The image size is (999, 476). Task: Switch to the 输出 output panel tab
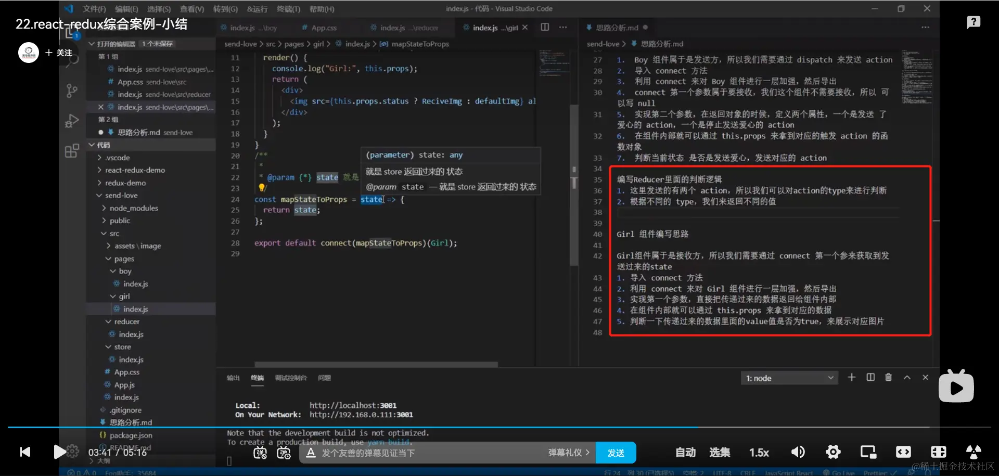point(233,378)
